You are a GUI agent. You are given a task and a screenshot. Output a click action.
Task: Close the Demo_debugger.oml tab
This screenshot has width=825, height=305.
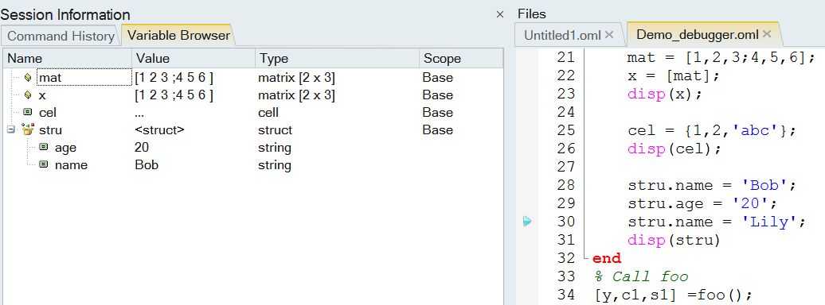click(767, 34)
